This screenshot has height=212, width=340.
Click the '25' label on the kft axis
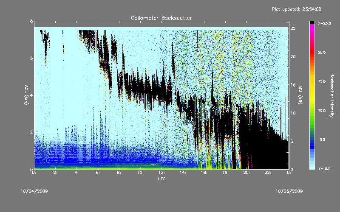(293, 28)
